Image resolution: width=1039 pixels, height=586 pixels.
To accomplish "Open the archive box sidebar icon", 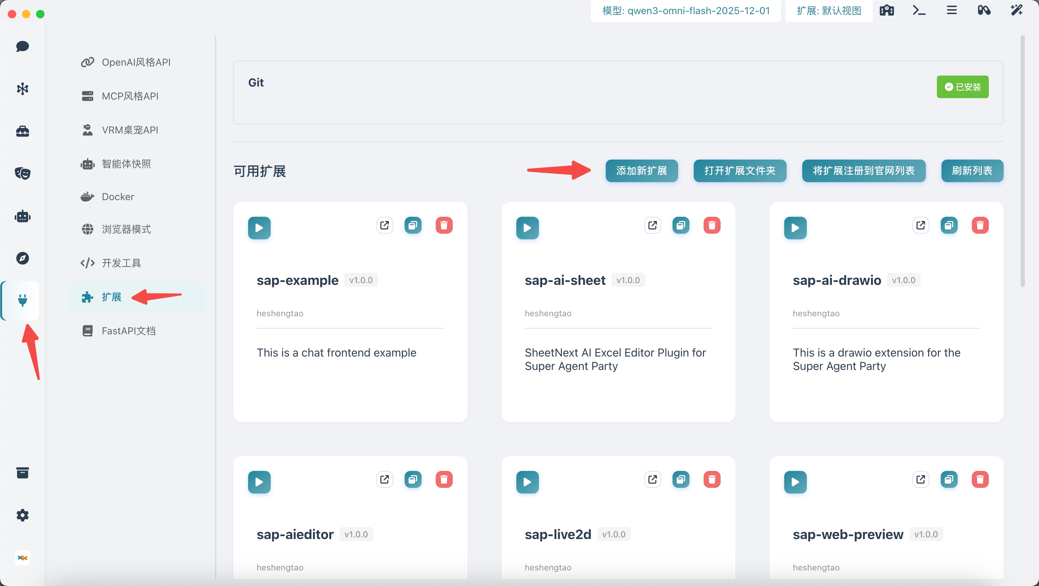I will 23,473.
